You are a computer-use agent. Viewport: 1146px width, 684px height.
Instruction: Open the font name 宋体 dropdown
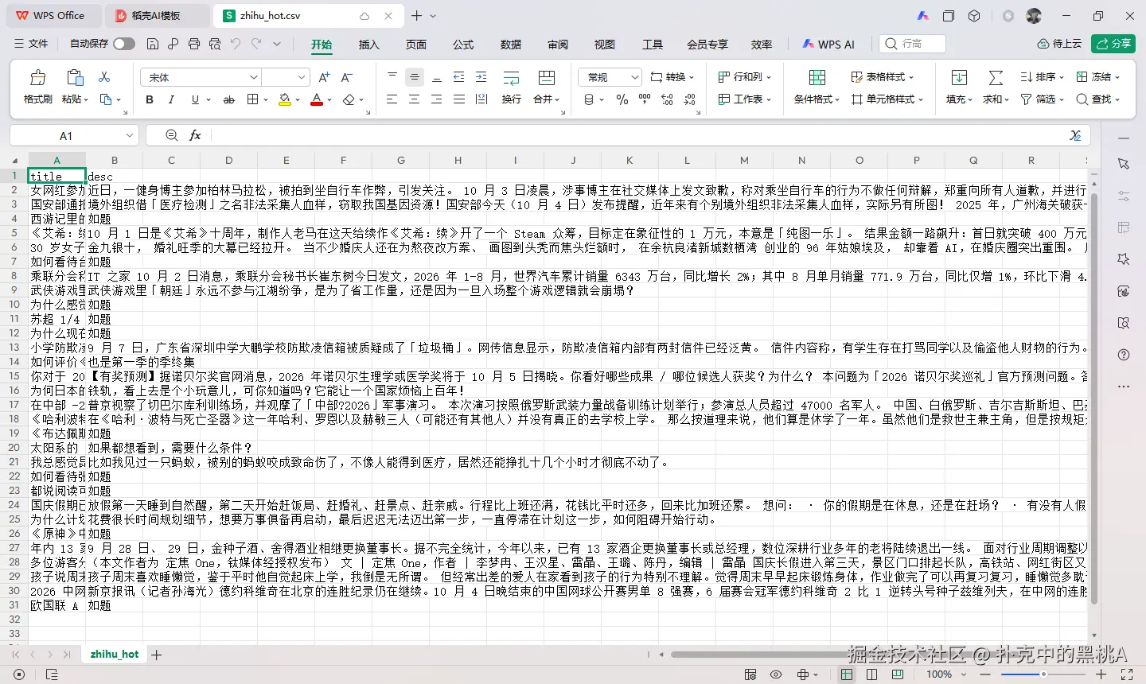point(254,77)
